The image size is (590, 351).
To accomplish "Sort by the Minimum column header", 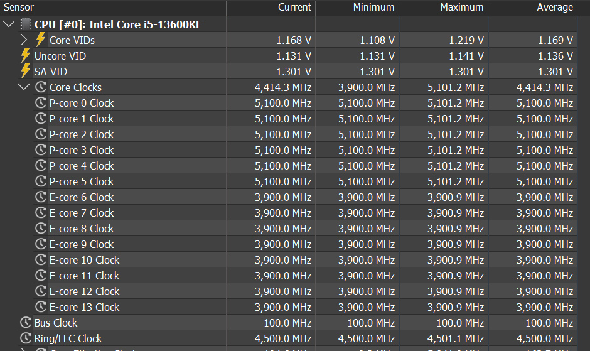I will coord(357,8).
